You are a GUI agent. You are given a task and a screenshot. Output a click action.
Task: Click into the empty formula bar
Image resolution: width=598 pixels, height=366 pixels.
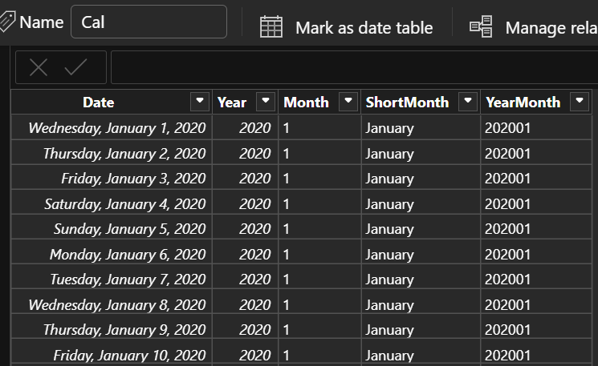(x=354, y=67)
